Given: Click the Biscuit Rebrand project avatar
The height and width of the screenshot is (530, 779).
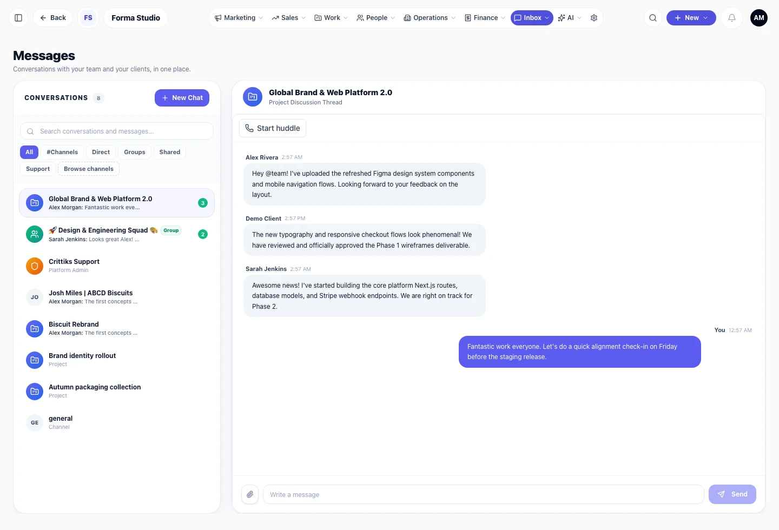Looking at the screenshot, I should coord(35,329).
